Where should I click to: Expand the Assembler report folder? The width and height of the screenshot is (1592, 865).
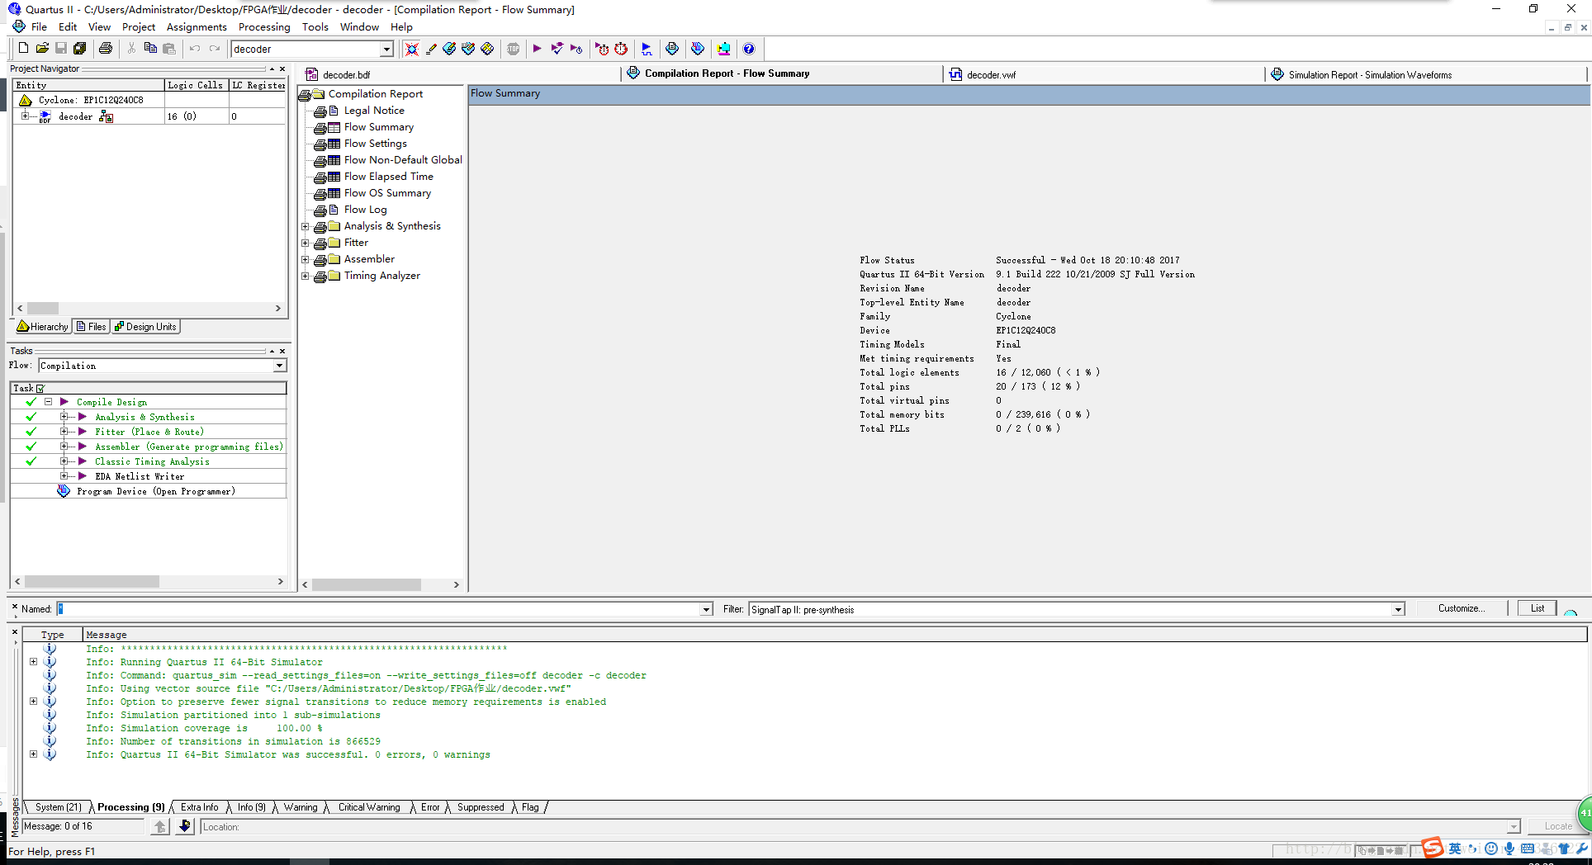(x=305, y=259)
